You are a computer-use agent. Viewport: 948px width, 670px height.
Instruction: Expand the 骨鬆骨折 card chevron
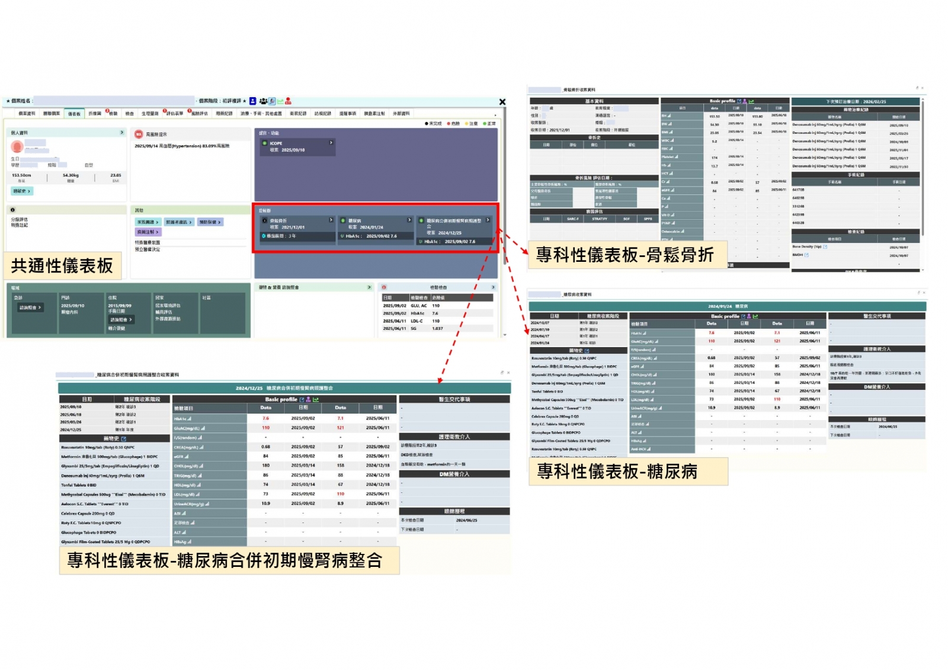331,220
